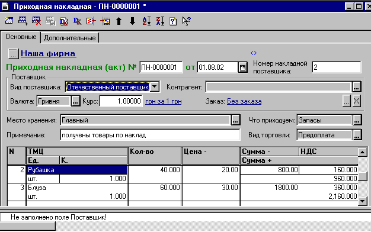Select the Блуза row cell
The image size is (371, 232).
(77, 188)
